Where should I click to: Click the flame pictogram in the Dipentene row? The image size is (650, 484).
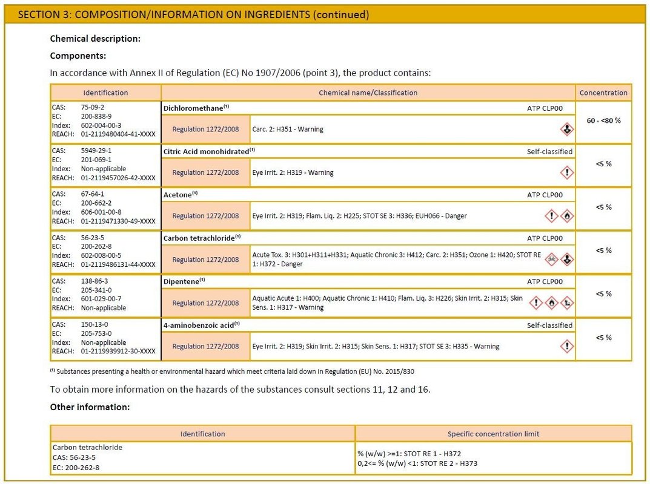point(551,303)
